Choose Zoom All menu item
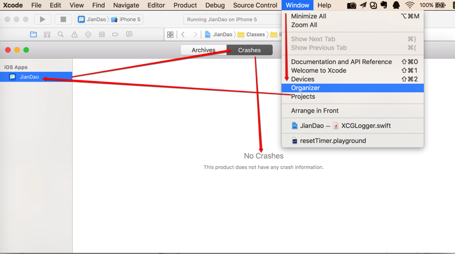The image size is (455, 254). click(x=353, y=25)
